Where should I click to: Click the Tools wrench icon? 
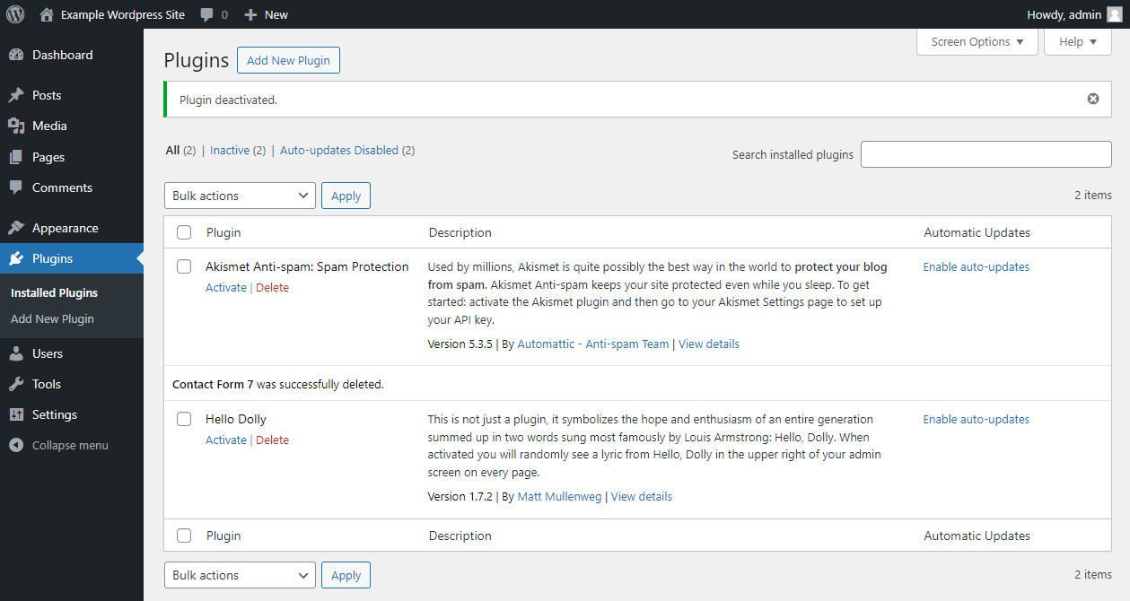click(x=16, y=384)
